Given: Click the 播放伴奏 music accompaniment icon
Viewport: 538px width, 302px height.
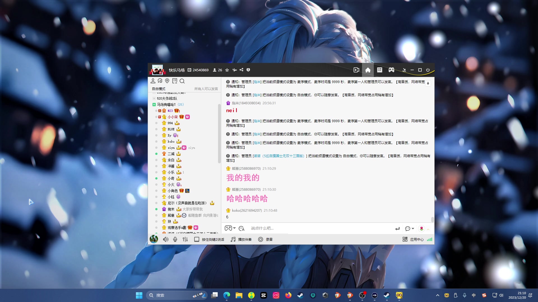Looking at the screenshot, I should [233, 239].
